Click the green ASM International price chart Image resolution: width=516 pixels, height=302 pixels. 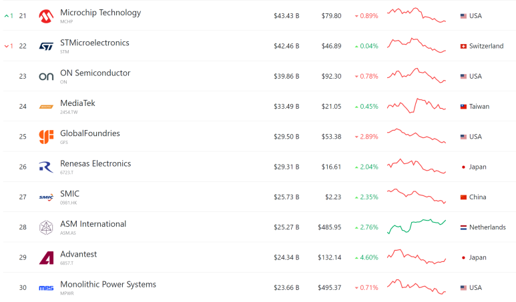(x=417, y=226)
